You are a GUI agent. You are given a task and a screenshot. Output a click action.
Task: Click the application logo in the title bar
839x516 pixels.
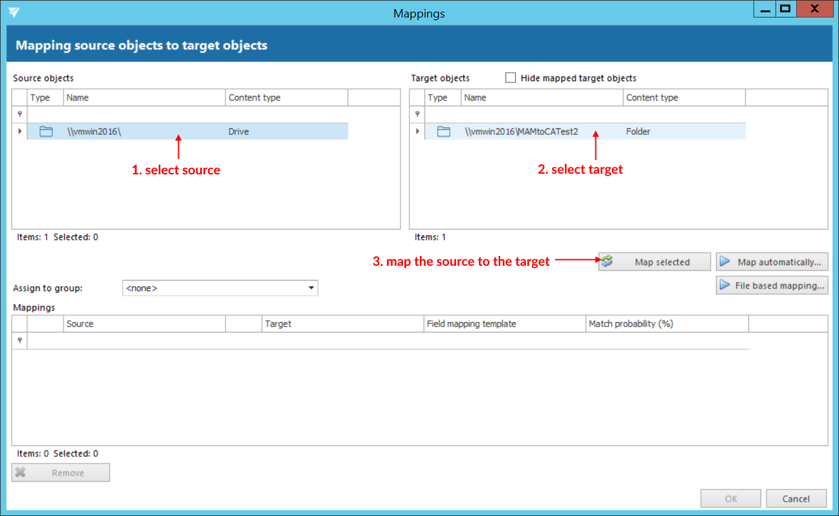[x=14, y=12]
